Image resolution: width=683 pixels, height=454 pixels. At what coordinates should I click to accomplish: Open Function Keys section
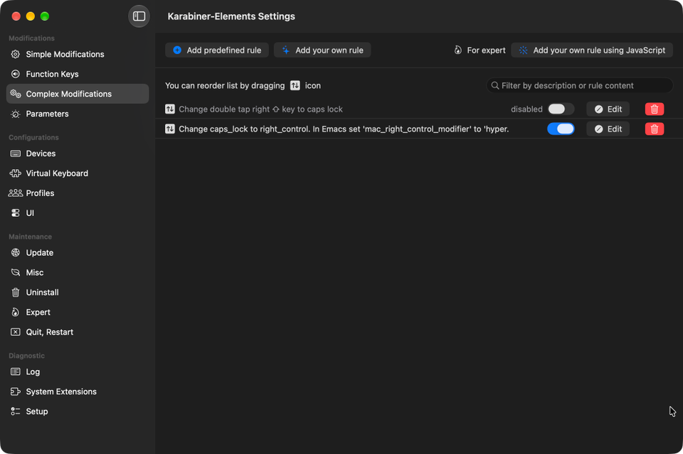click(x=78, y=74)
